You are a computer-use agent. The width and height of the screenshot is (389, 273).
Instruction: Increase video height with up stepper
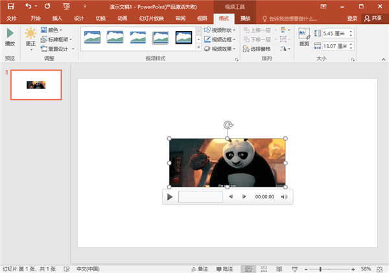(x=351, y=32)
